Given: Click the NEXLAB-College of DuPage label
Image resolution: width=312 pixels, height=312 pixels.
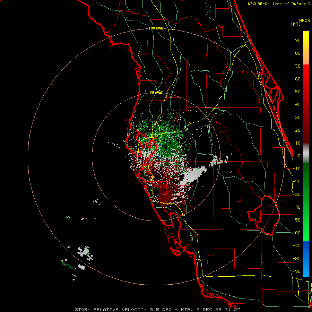Looking at the screenshot, I should (x=279, y=4).
